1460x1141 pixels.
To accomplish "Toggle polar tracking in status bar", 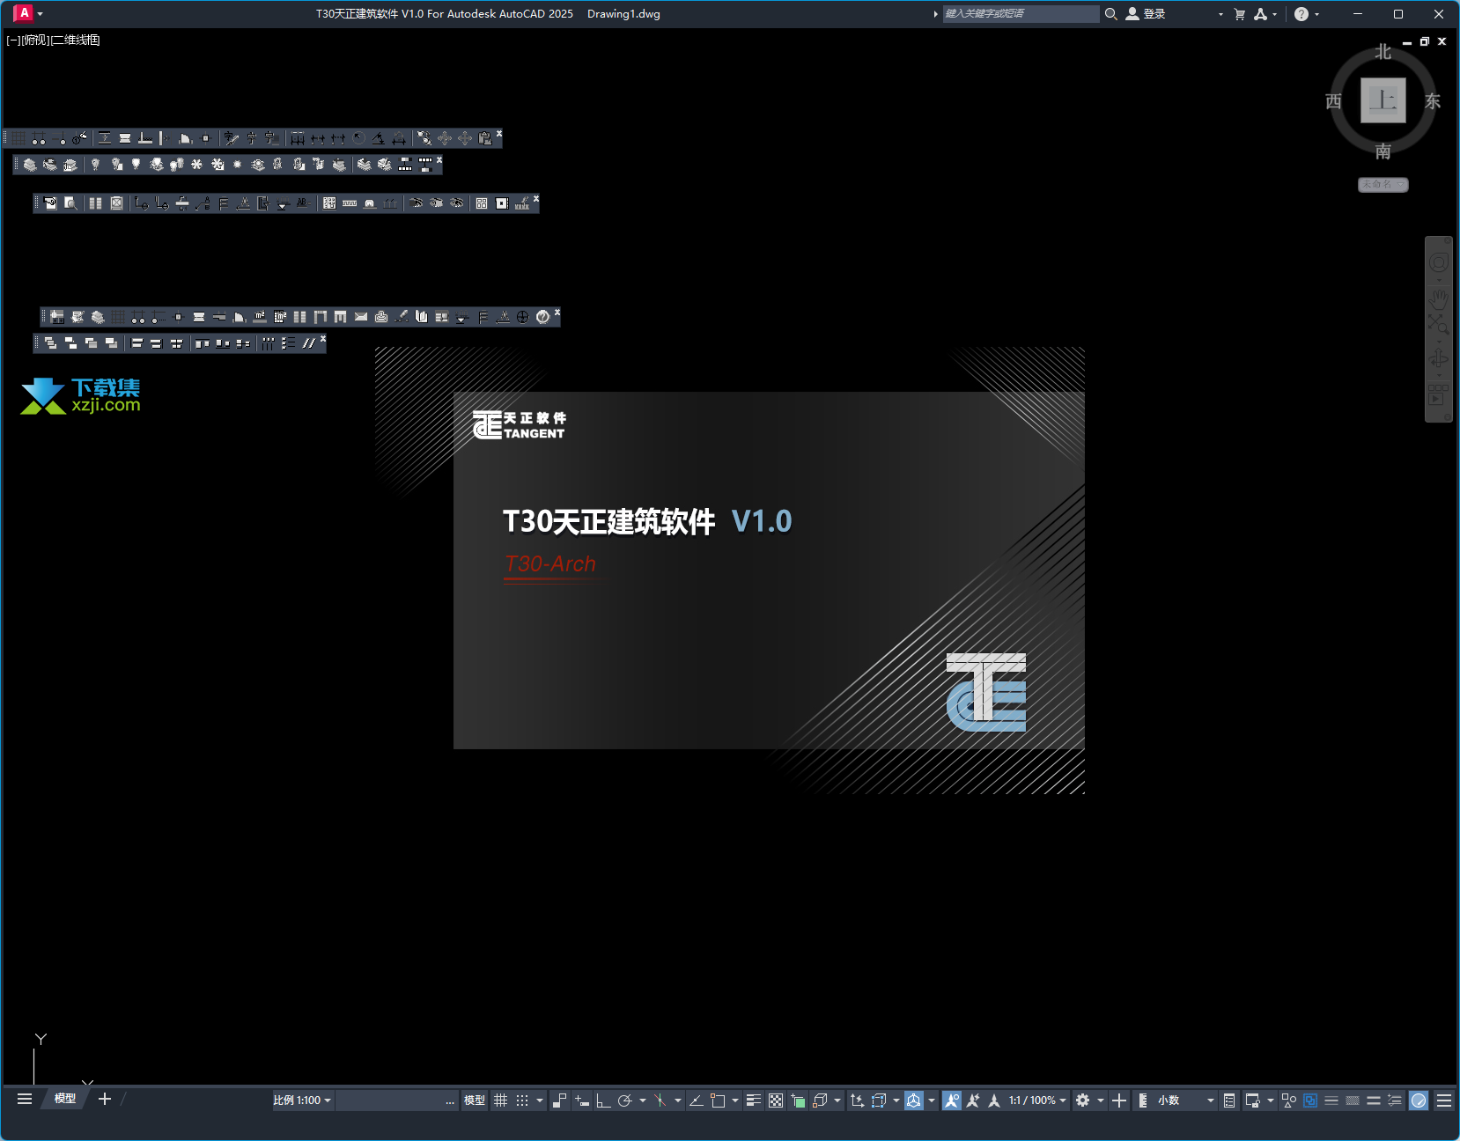I will click(x=625, y=1101).
